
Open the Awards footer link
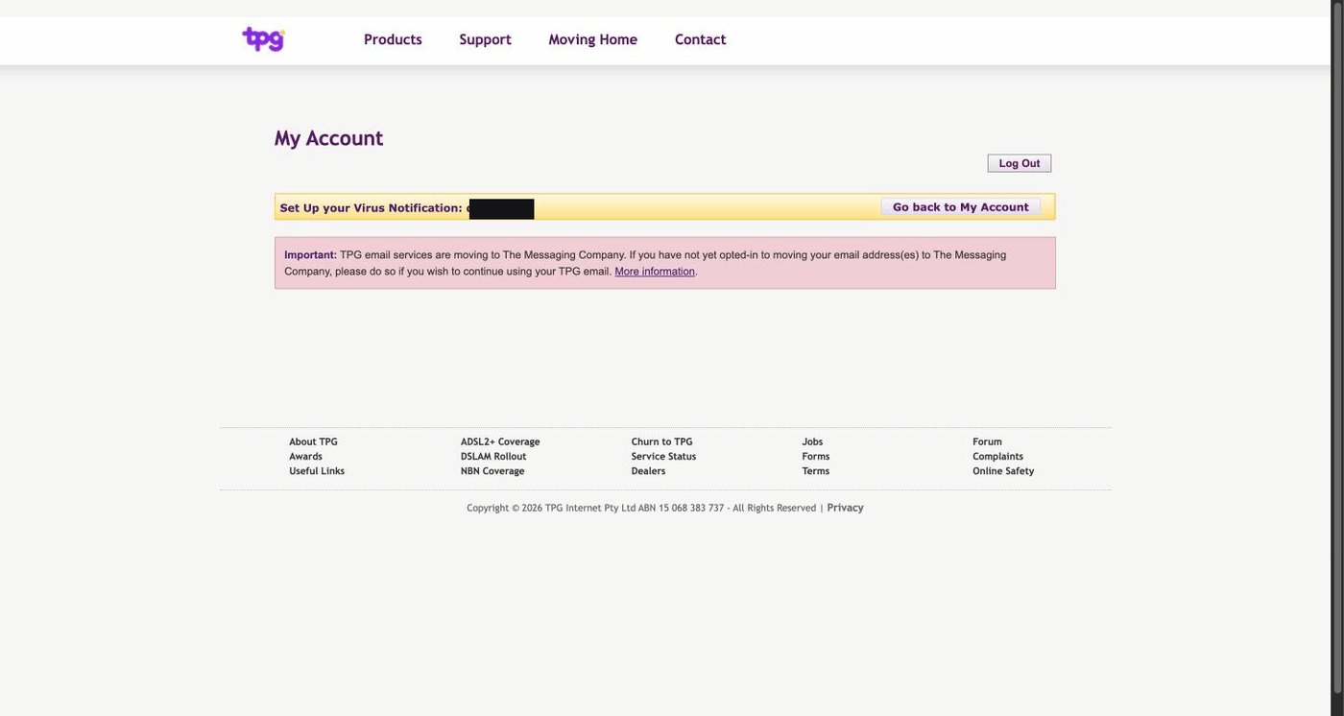[x=305, y=456]
